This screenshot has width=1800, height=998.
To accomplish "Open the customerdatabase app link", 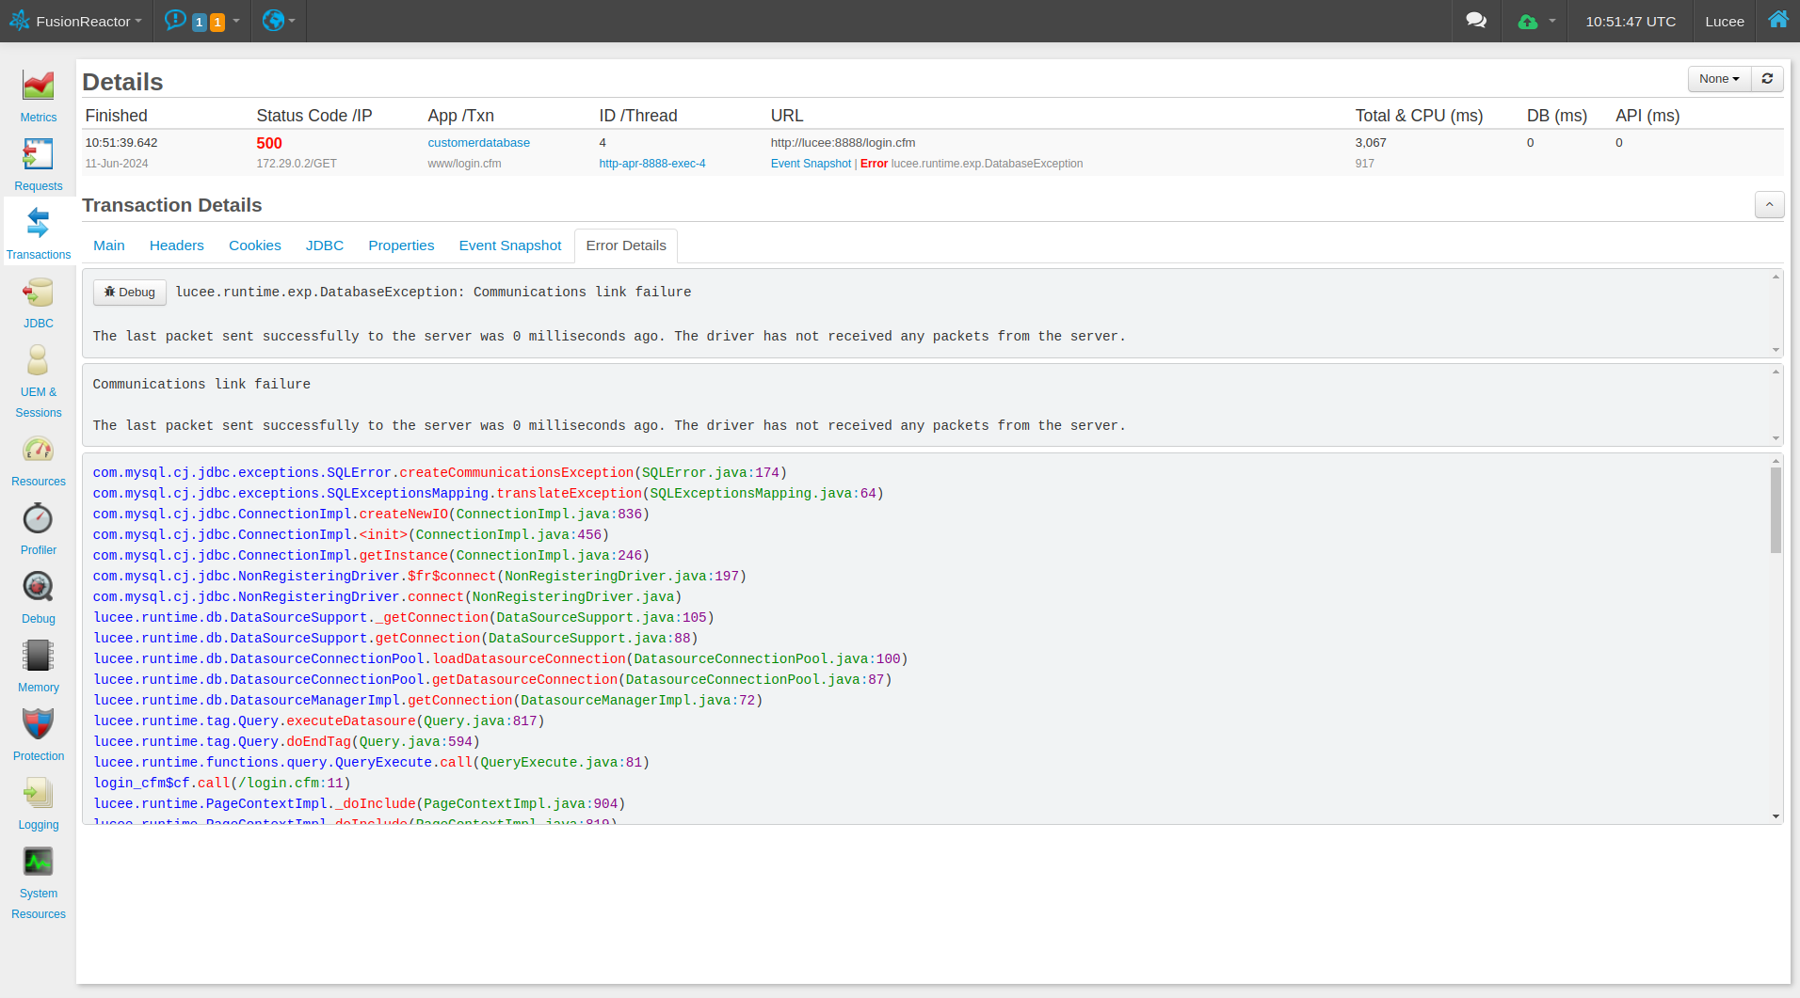I will 478,143.
